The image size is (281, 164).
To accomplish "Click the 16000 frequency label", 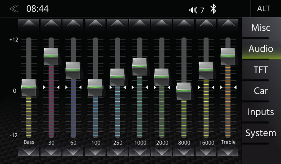I will pyautogui.click(x=207, y=143).
